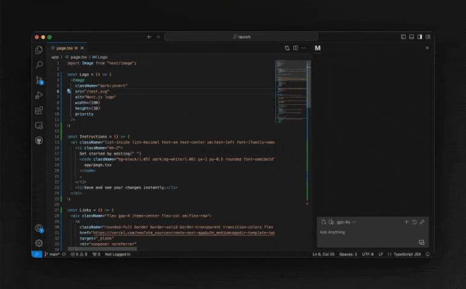The height and width of the screenshot is (289, 466).
Task: Click the blue remote indicator in status bar
Action: [37, 254]
